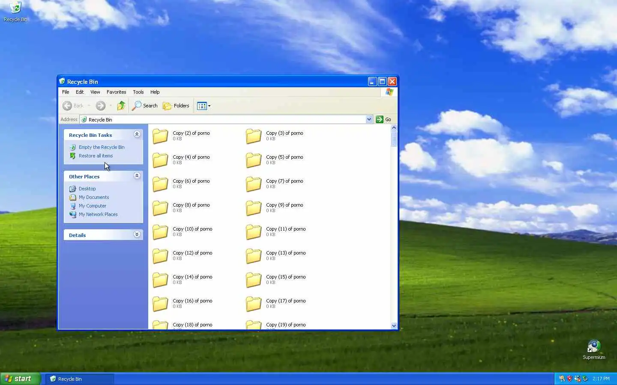Select the Copy (3) of porno folder icon
The width and height of the screenshot is (617, 385).
pos(254,136)
